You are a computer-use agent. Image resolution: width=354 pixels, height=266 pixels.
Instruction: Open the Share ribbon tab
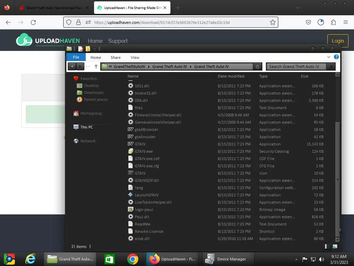[x=115, y=57]
